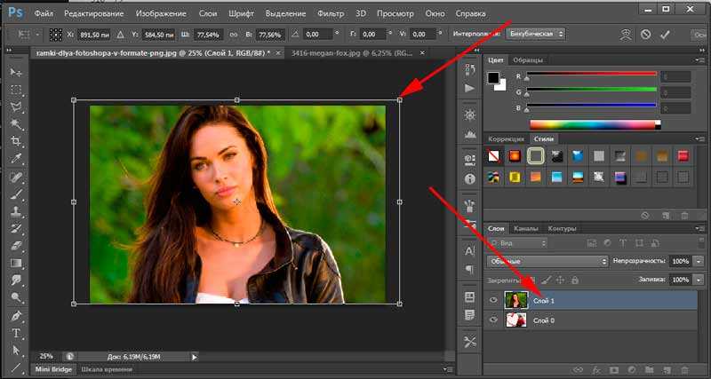Toggle reference point location grid
This screenshot has width=711, height=379.
point(56,35)
